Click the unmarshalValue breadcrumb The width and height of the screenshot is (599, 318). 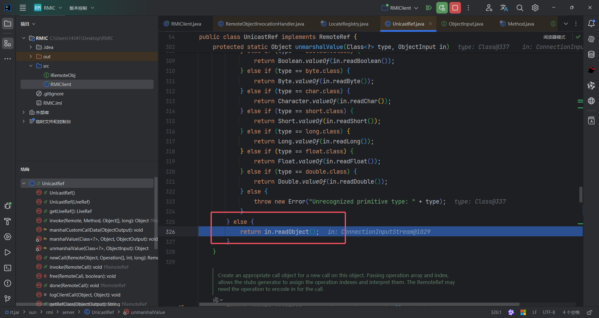[144, 312]
